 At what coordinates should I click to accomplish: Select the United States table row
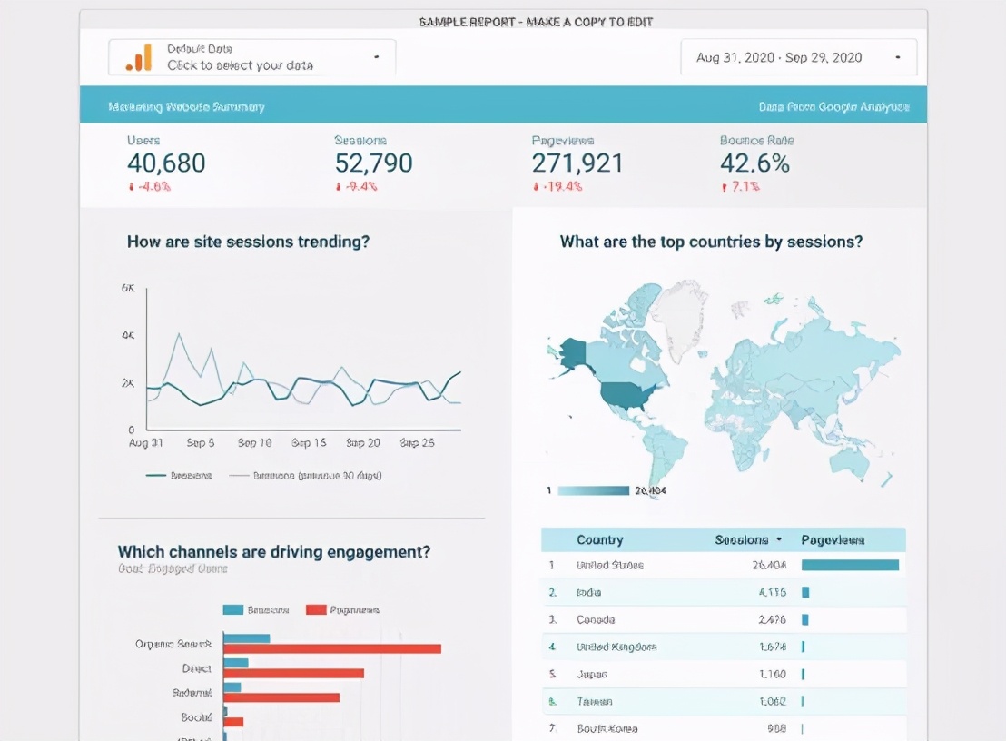(723, 565)
